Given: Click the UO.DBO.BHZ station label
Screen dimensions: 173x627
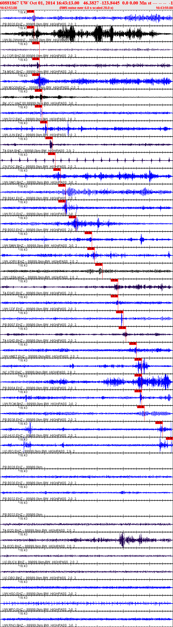Looking at the screenshot, I should 40,578.
